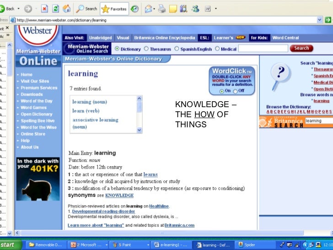This screenshot has width=333, height=250.
Task: Select the learn (verb) entry
Action: click(86, 111)
